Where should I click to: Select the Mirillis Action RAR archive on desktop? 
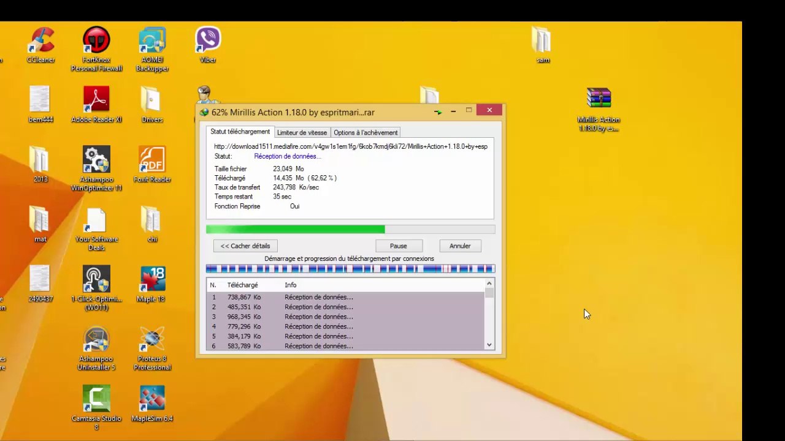[x=599, y=110]
